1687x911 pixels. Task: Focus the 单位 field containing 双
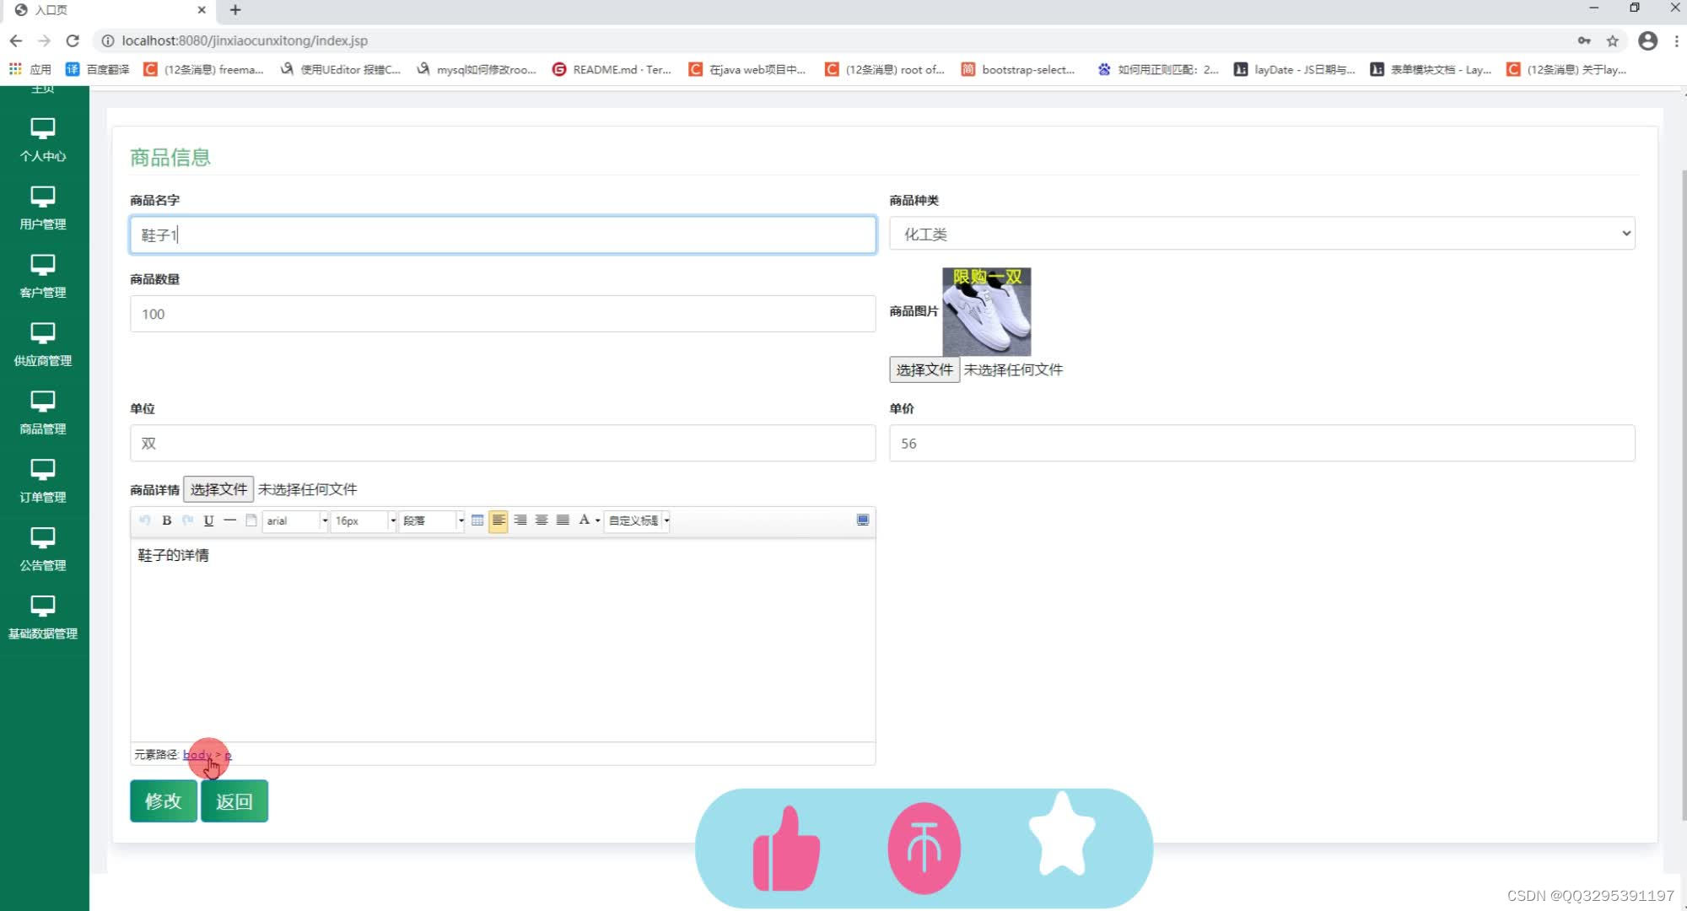coord(503,443)
